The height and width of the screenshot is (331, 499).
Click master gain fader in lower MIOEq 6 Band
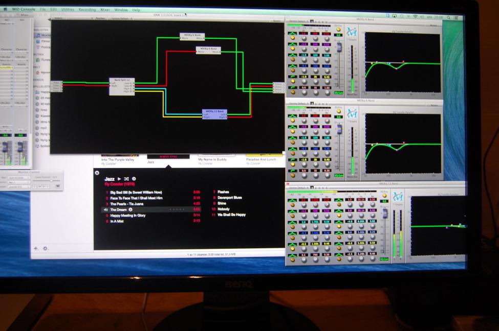click(339, 130)
